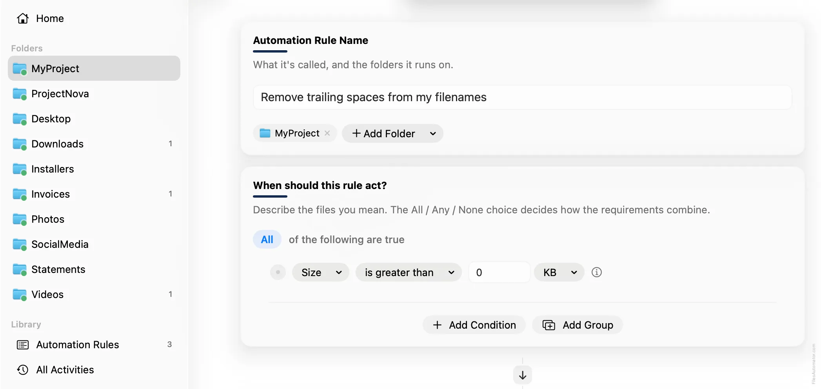Image resolution: width=821 pixels, height=389 pixels.
Task: Open the KB unit dropdown
Action: pyautogui.click(x=559, y=273)
